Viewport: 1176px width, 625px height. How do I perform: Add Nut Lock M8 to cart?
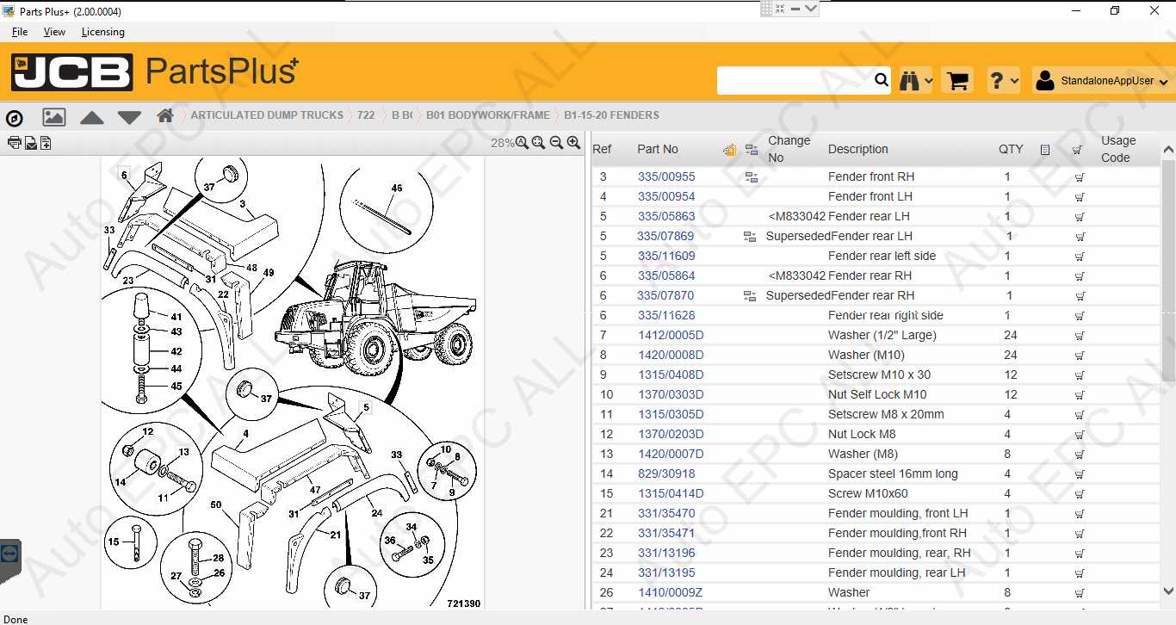click(1080, 435)
